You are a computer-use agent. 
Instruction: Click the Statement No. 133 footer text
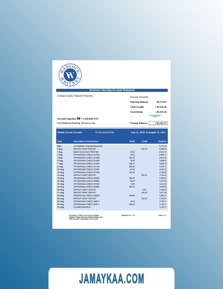pyautogui.click(x=128, y=215)
